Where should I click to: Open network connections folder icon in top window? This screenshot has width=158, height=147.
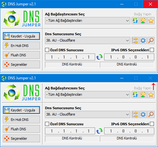pyautogui.click(x=143, y=21)
